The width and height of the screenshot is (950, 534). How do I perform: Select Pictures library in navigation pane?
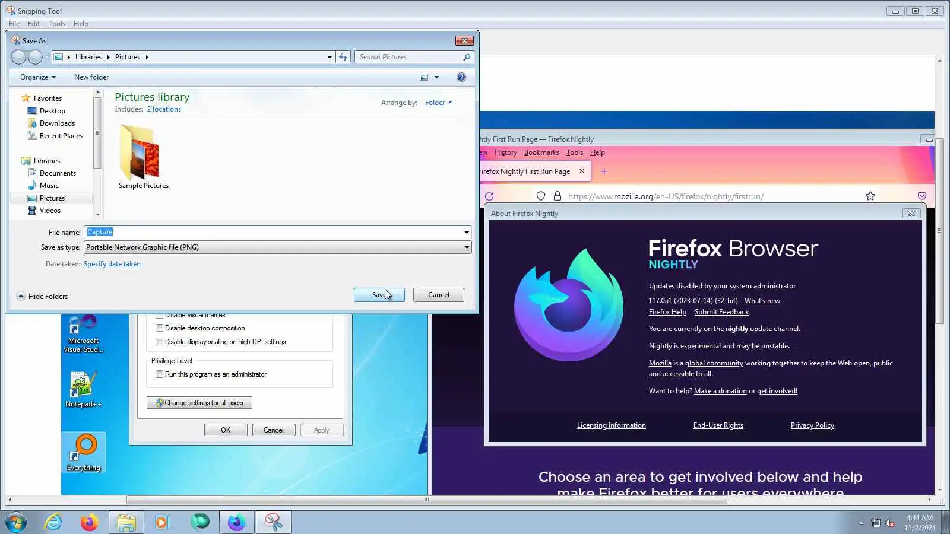pos(52,198)
